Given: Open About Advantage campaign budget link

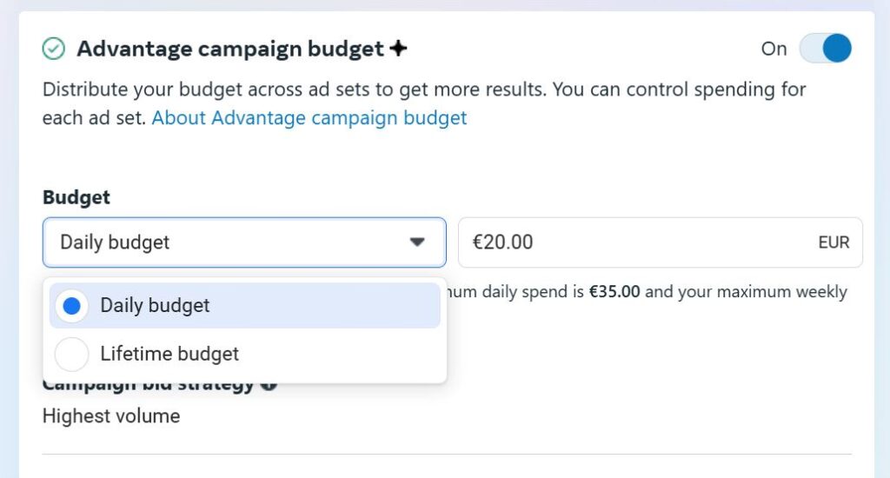Looking at the screenshot, I should (x=309, y=118).
